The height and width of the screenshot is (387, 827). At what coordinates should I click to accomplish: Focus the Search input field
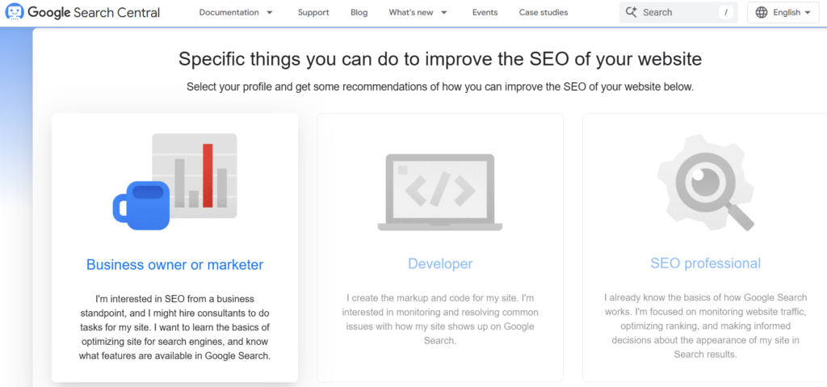[x=678, y=12]
